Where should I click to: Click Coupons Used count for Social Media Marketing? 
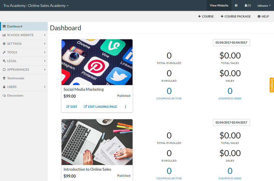coord(230,91)
